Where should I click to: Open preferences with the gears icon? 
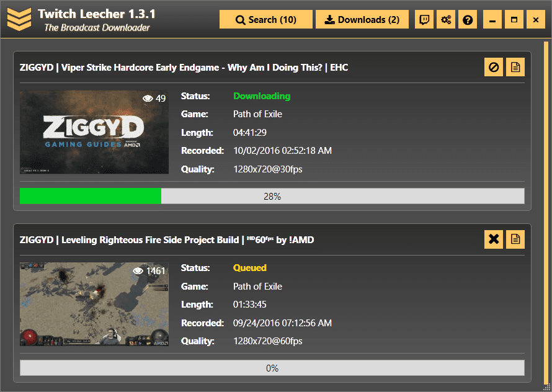pos(446,19)
